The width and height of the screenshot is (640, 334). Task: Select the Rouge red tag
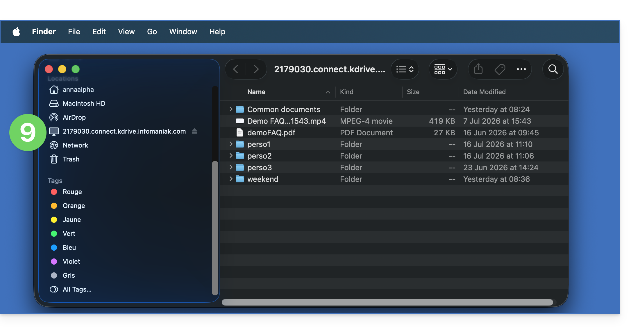point(72,192)
